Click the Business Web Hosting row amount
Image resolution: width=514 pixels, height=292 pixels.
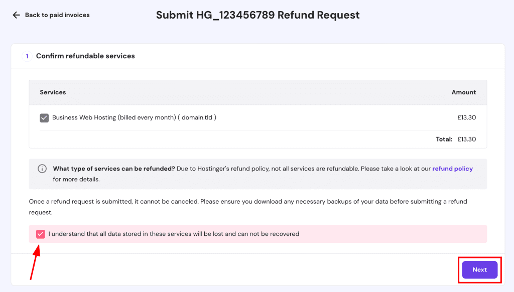(466, 118)
